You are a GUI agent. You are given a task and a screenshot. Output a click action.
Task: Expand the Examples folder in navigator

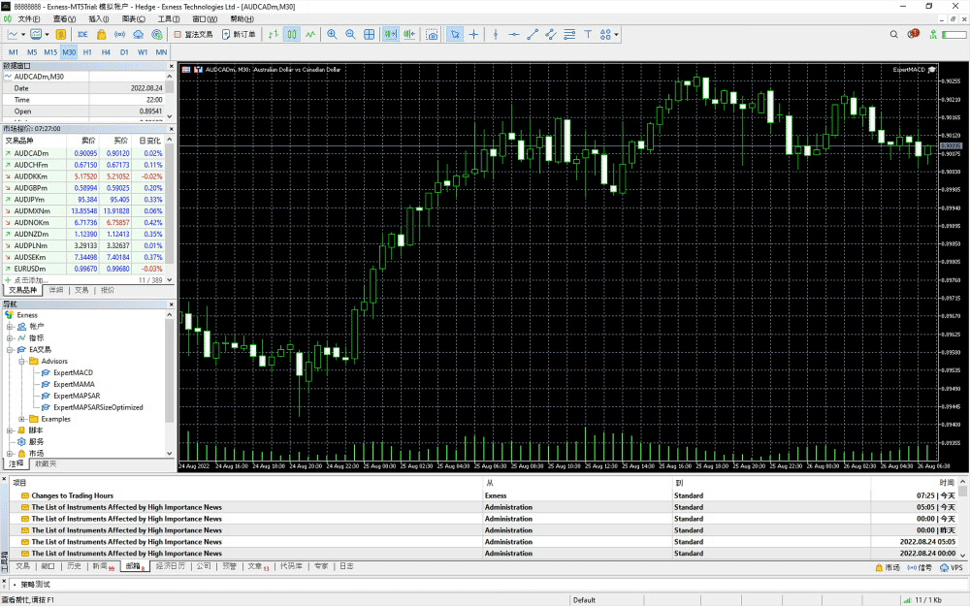tap(21, 419)
